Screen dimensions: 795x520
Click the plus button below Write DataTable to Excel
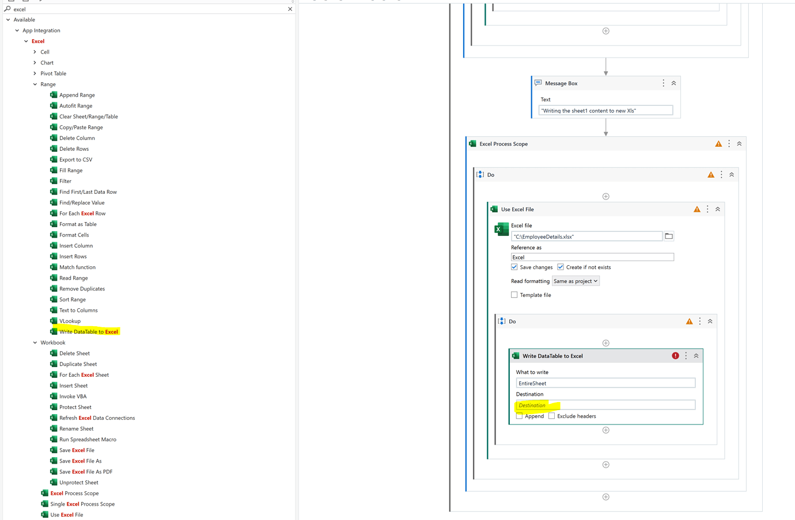[605, 430]
